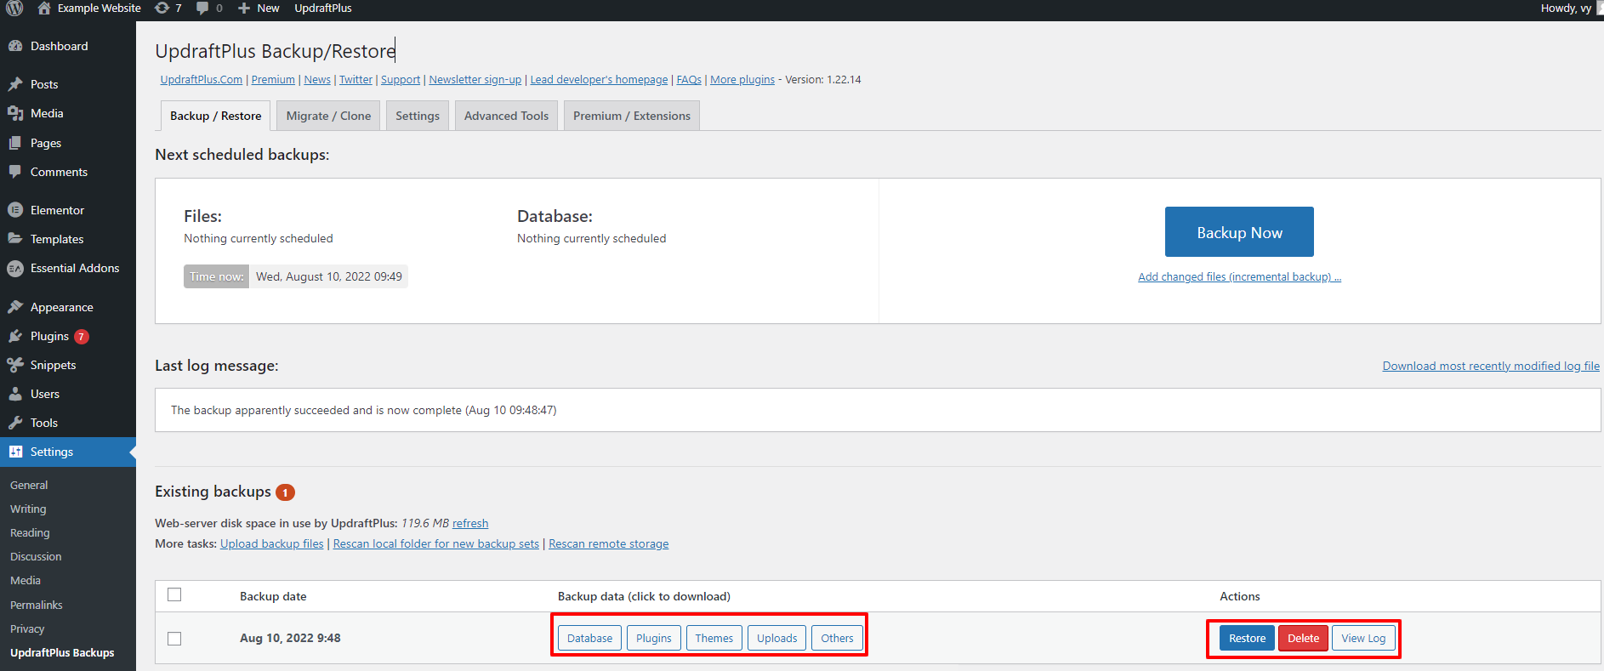Click the Backup Now button

(x=1239, y=232)
